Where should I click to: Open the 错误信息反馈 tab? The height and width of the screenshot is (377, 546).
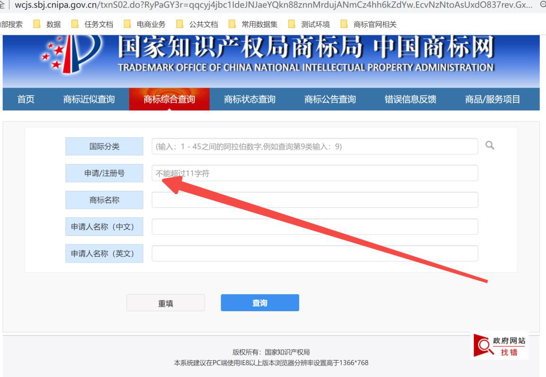pyautogui.click(x=411, y=99)
